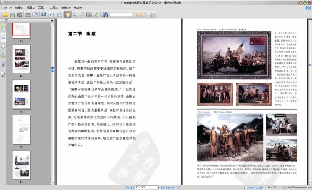Open the Attachments paperclip sidebar panel
The height and width of the screenshot is (190, 312).
pos(3,65)
